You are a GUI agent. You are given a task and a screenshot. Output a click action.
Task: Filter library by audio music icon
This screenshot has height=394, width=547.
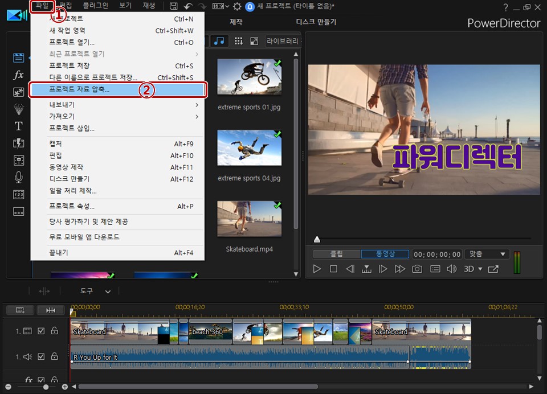(x=219, y=41)
